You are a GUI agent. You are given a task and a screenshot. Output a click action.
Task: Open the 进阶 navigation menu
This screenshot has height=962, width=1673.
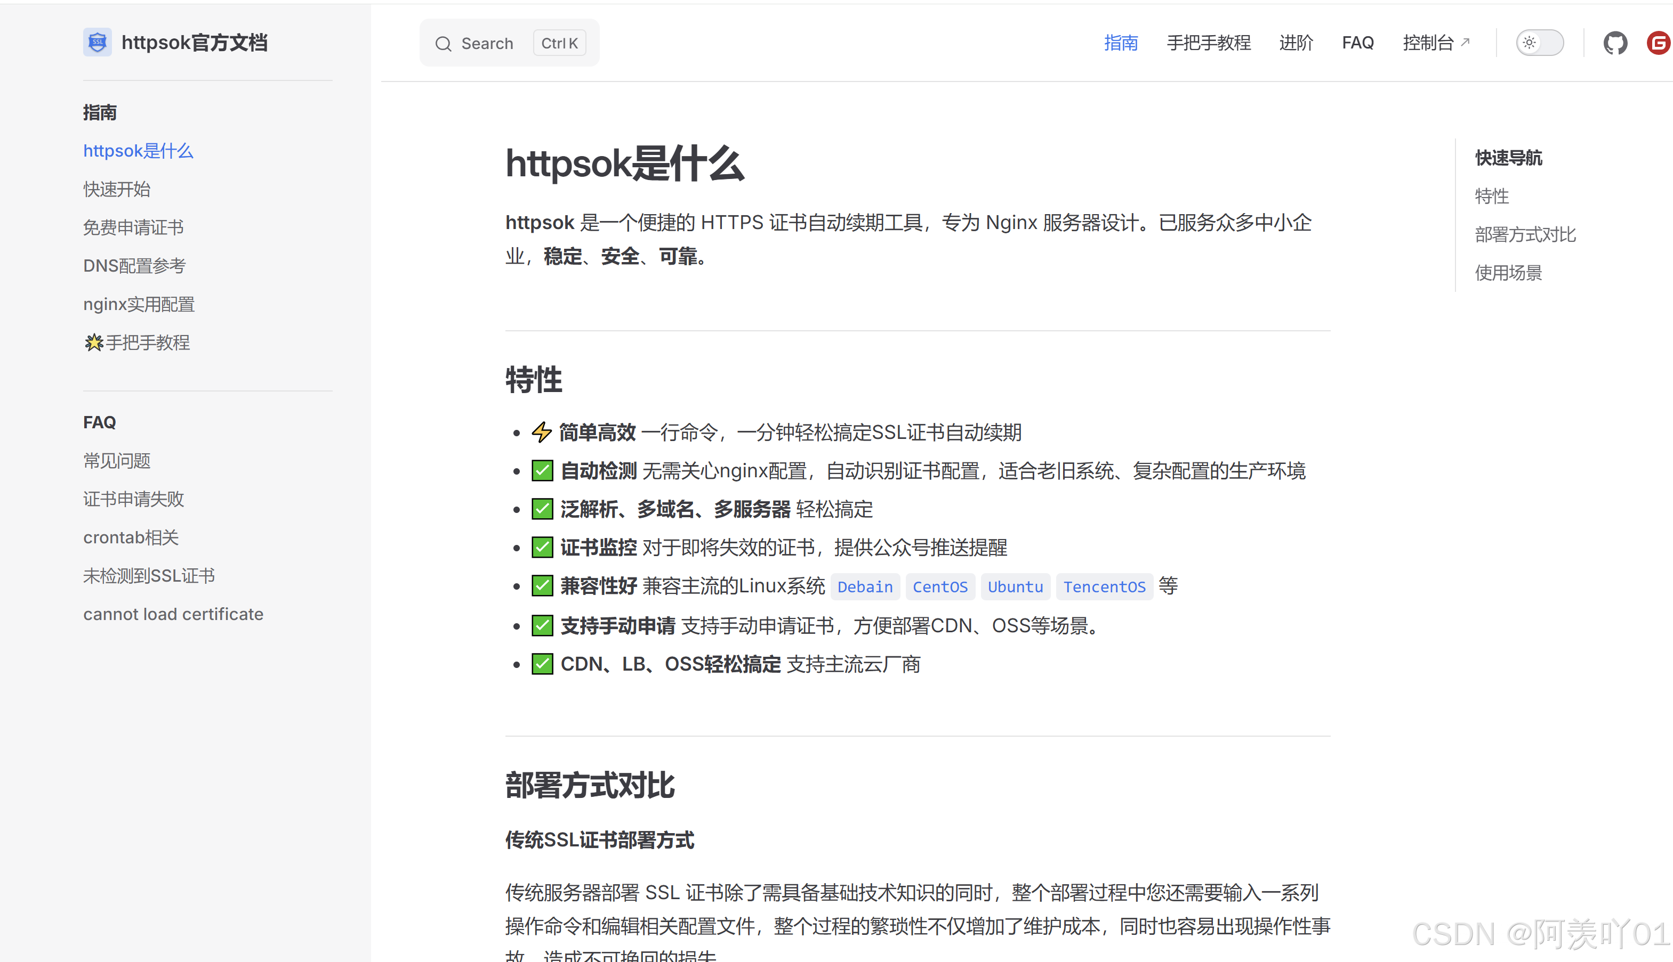[x=1296, y=43]
